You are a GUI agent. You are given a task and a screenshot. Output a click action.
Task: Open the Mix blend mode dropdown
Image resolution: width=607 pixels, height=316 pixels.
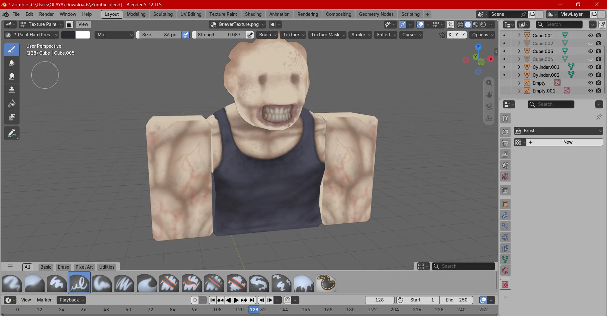114,35
